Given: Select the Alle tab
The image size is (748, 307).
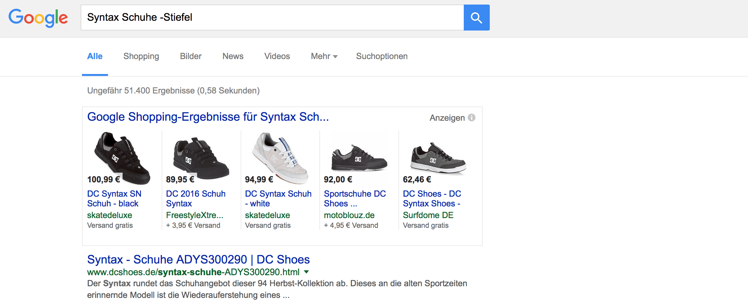Looking at the screenshot, I should (x=95, y=56).
